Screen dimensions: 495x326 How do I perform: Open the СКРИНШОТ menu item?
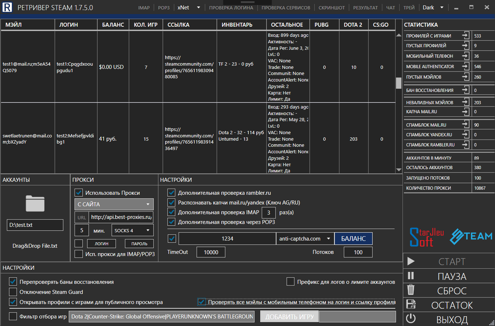332,8
